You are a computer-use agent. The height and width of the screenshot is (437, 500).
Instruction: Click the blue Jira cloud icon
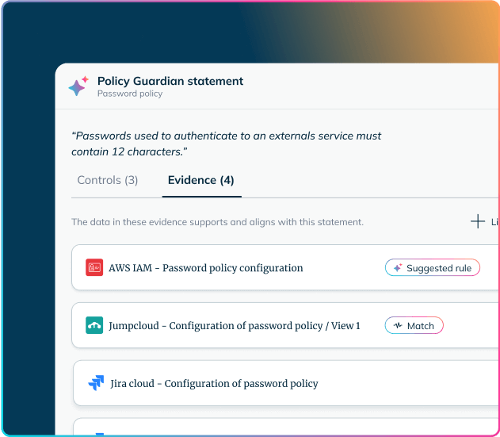[96, 383]
